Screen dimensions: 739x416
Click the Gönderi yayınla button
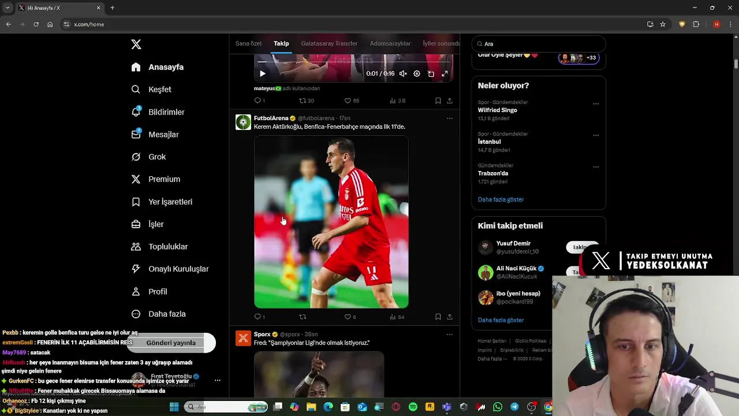click(171, 343)
